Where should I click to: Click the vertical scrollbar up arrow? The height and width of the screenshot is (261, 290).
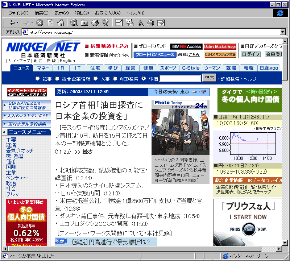(285, 41)
